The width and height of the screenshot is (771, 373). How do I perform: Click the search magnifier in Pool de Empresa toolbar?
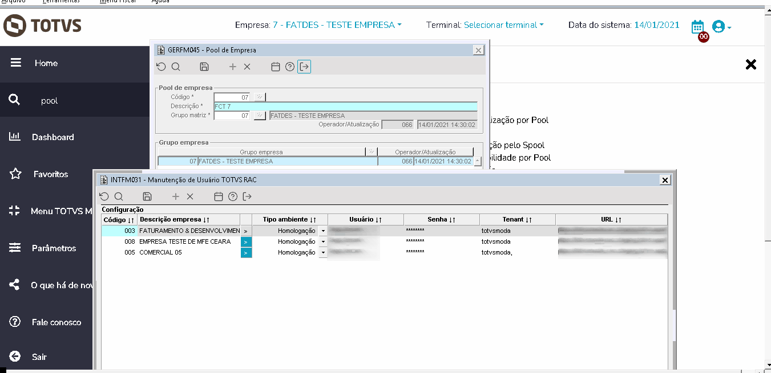pyautogui.click(x=176, y=67)
